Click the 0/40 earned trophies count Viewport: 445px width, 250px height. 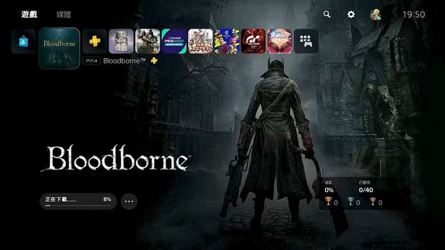[366, 190]
